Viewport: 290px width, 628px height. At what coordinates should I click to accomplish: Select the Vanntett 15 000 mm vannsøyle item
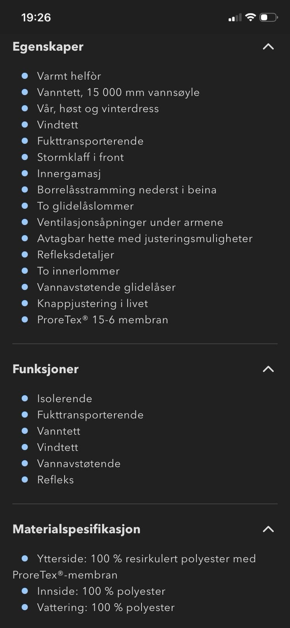coord(118,92)
